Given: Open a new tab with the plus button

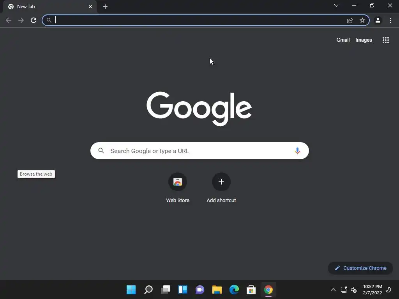Looking at the screenshot, I should tap(105, 7).
